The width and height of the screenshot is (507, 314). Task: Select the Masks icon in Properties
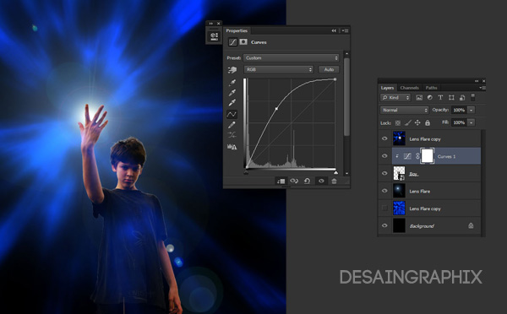pos(243,42)
